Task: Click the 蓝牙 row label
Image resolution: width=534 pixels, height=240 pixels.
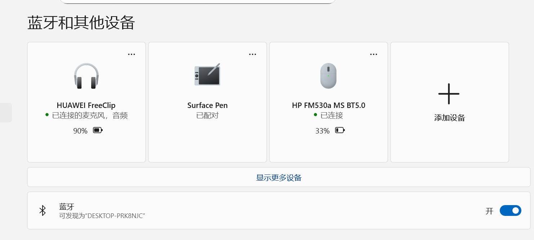Action: point(67,207)
